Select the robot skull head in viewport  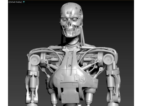71,20
